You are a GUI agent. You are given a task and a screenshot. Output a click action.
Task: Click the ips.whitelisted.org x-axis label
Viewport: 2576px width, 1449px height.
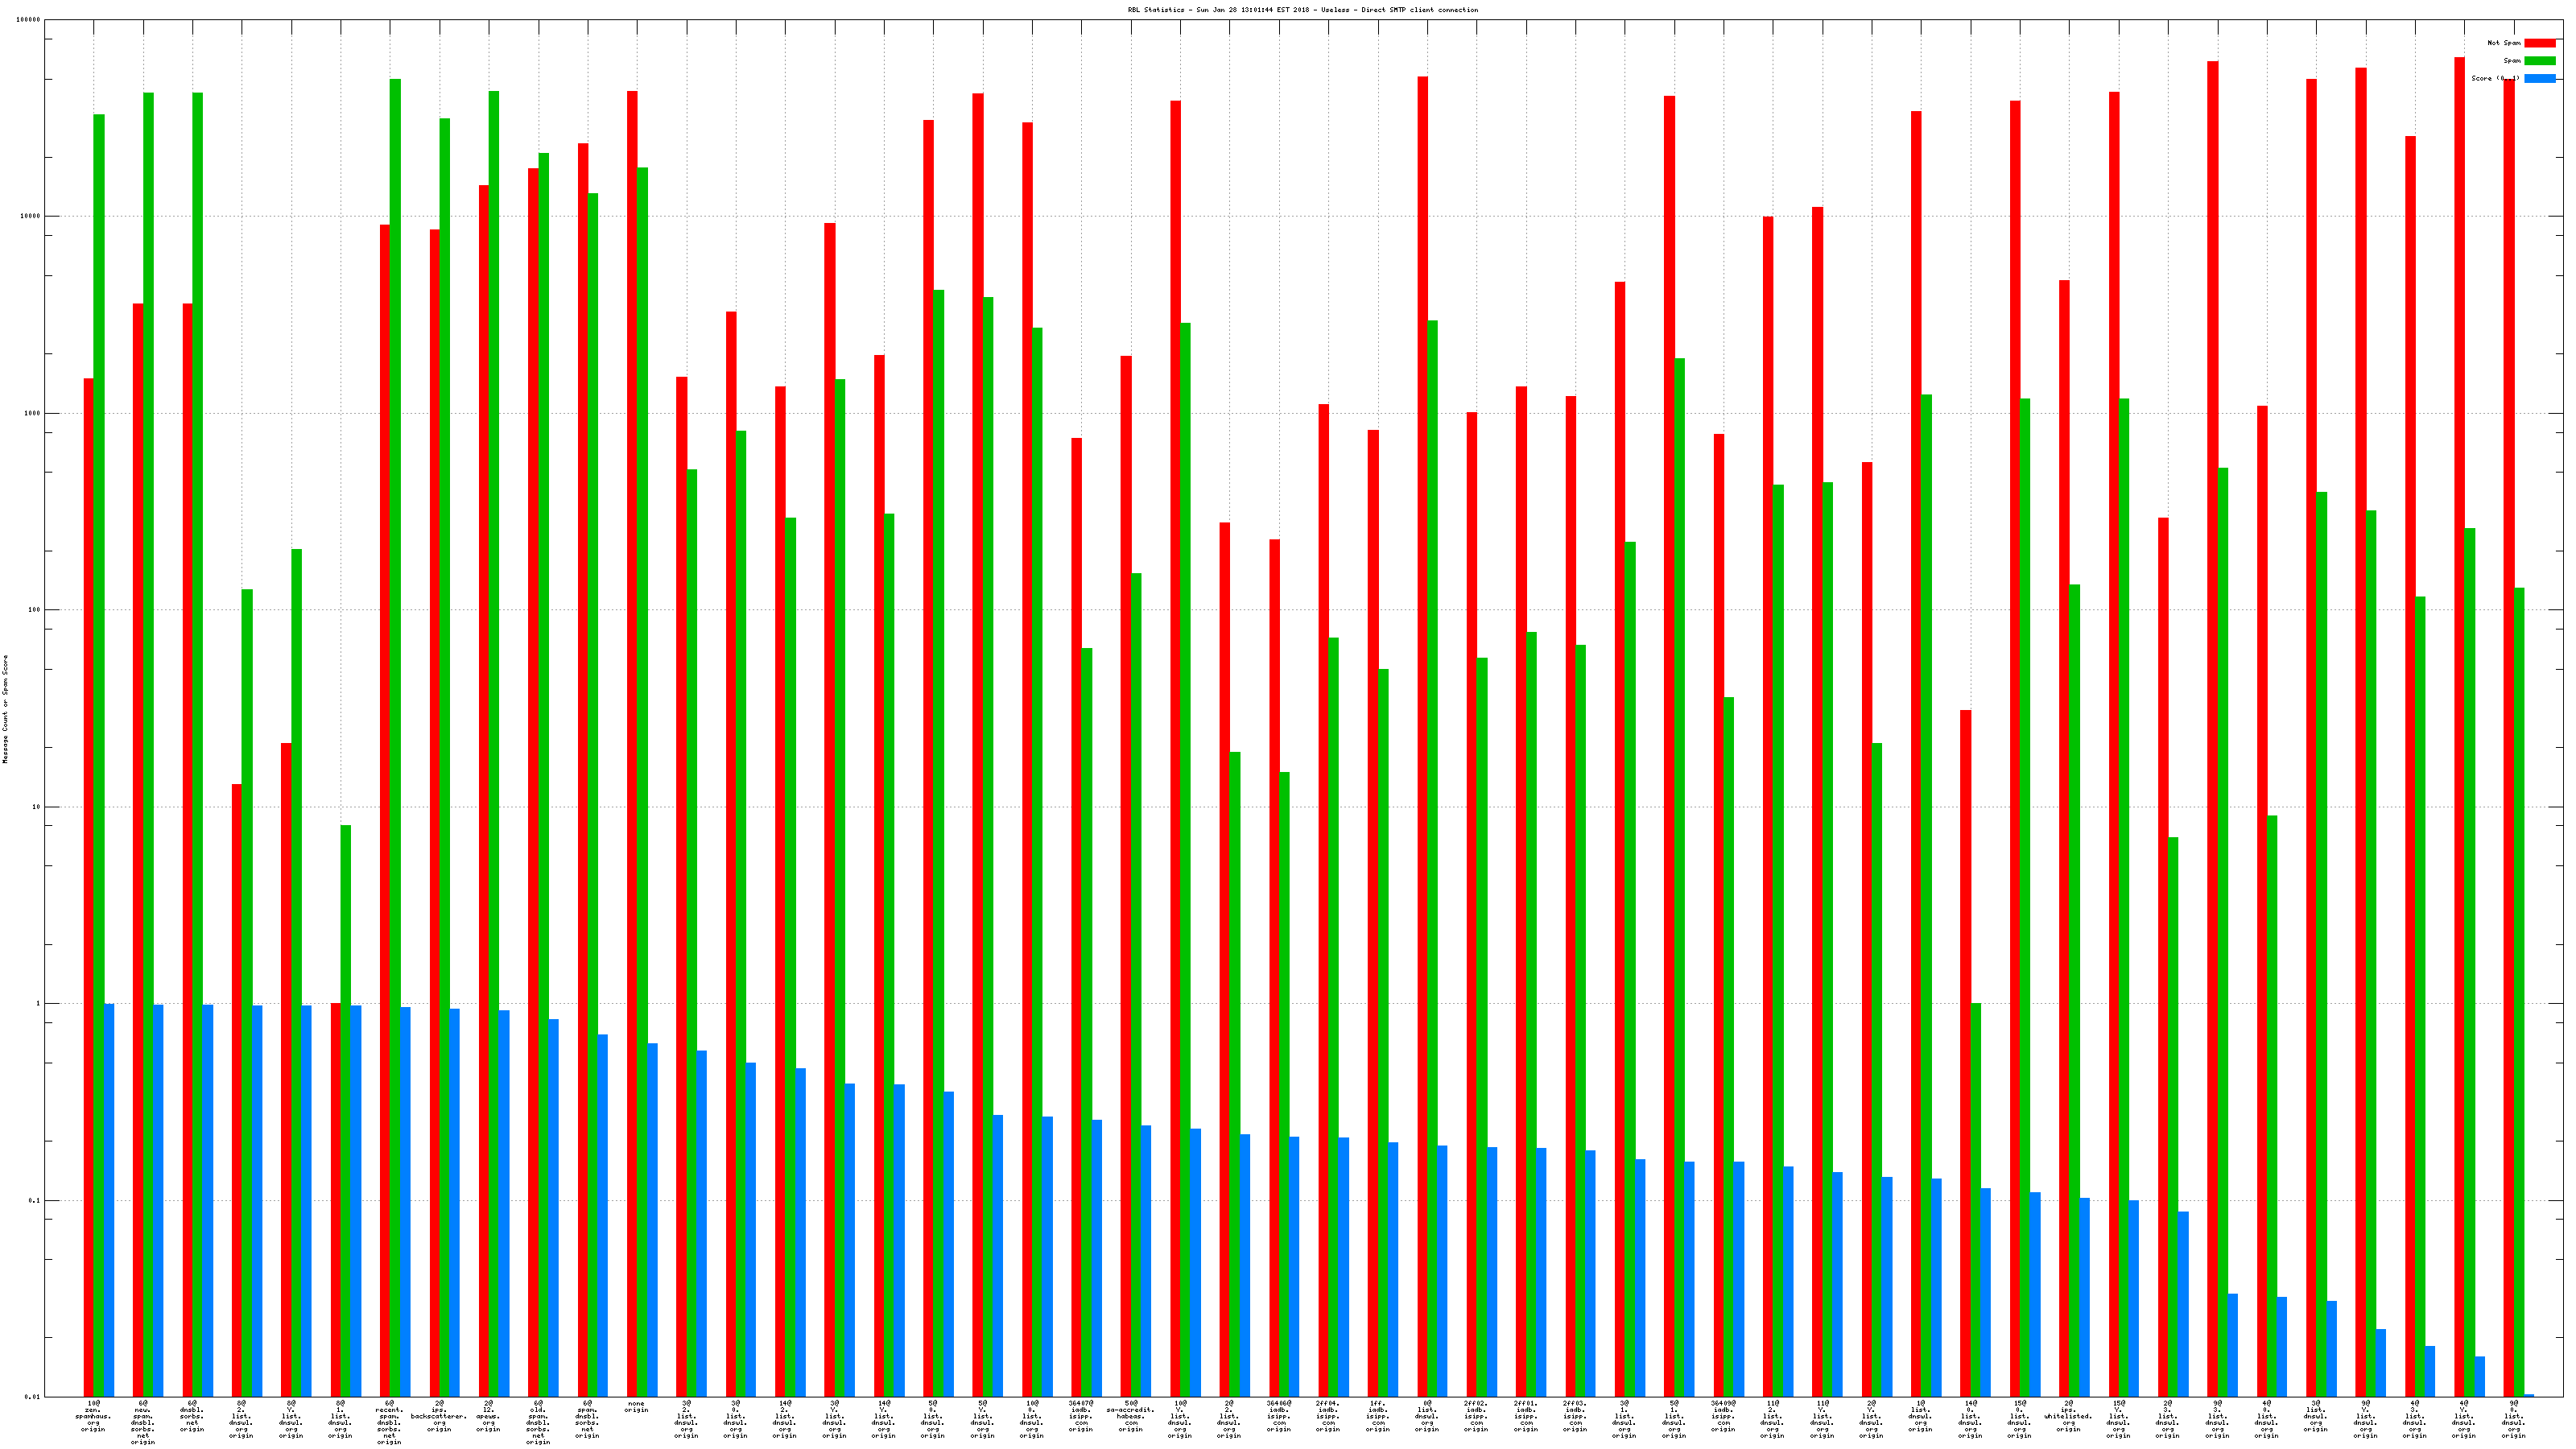click(x=2068, y=1416)
